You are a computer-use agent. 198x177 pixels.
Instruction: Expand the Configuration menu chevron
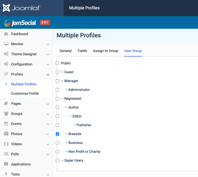(48, 64)
